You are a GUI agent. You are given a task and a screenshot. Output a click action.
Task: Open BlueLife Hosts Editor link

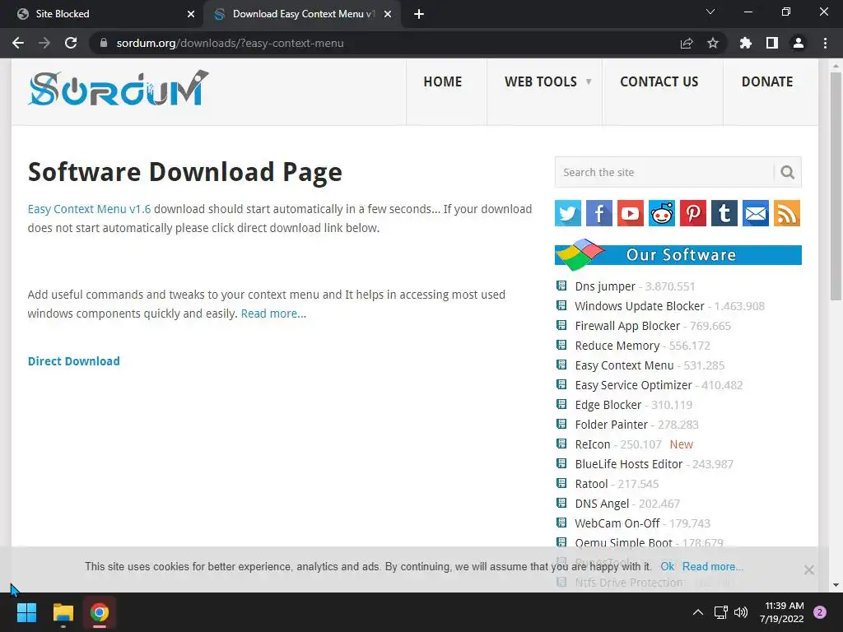[x=628, y=464]
